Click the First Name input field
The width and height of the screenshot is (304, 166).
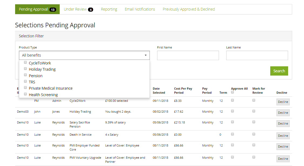pyautogui.click(x=188, y=55)
